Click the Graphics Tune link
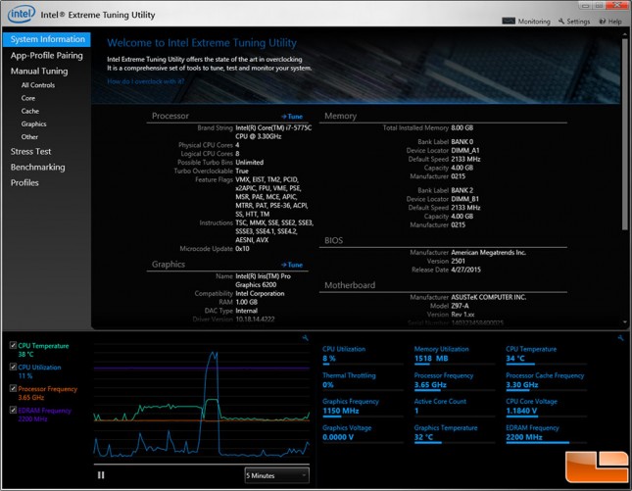 pyautogui.click(x=292, y=265)
